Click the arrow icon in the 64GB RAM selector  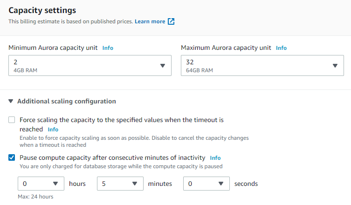click(x=335, y=66)
